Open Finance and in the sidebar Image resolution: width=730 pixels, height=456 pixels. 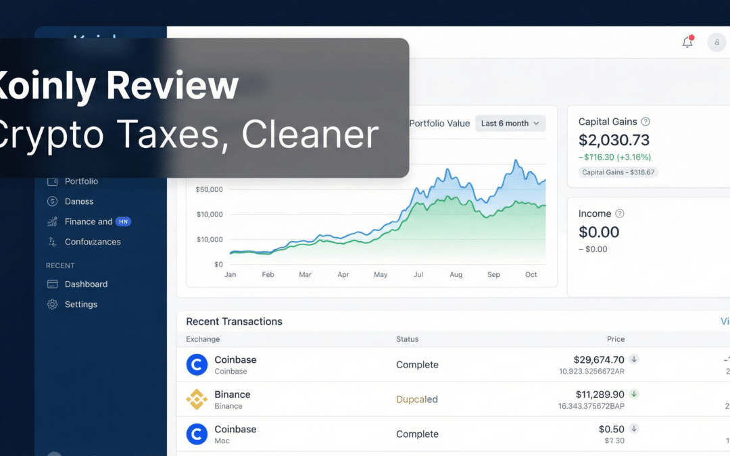(x=89, y=222)
